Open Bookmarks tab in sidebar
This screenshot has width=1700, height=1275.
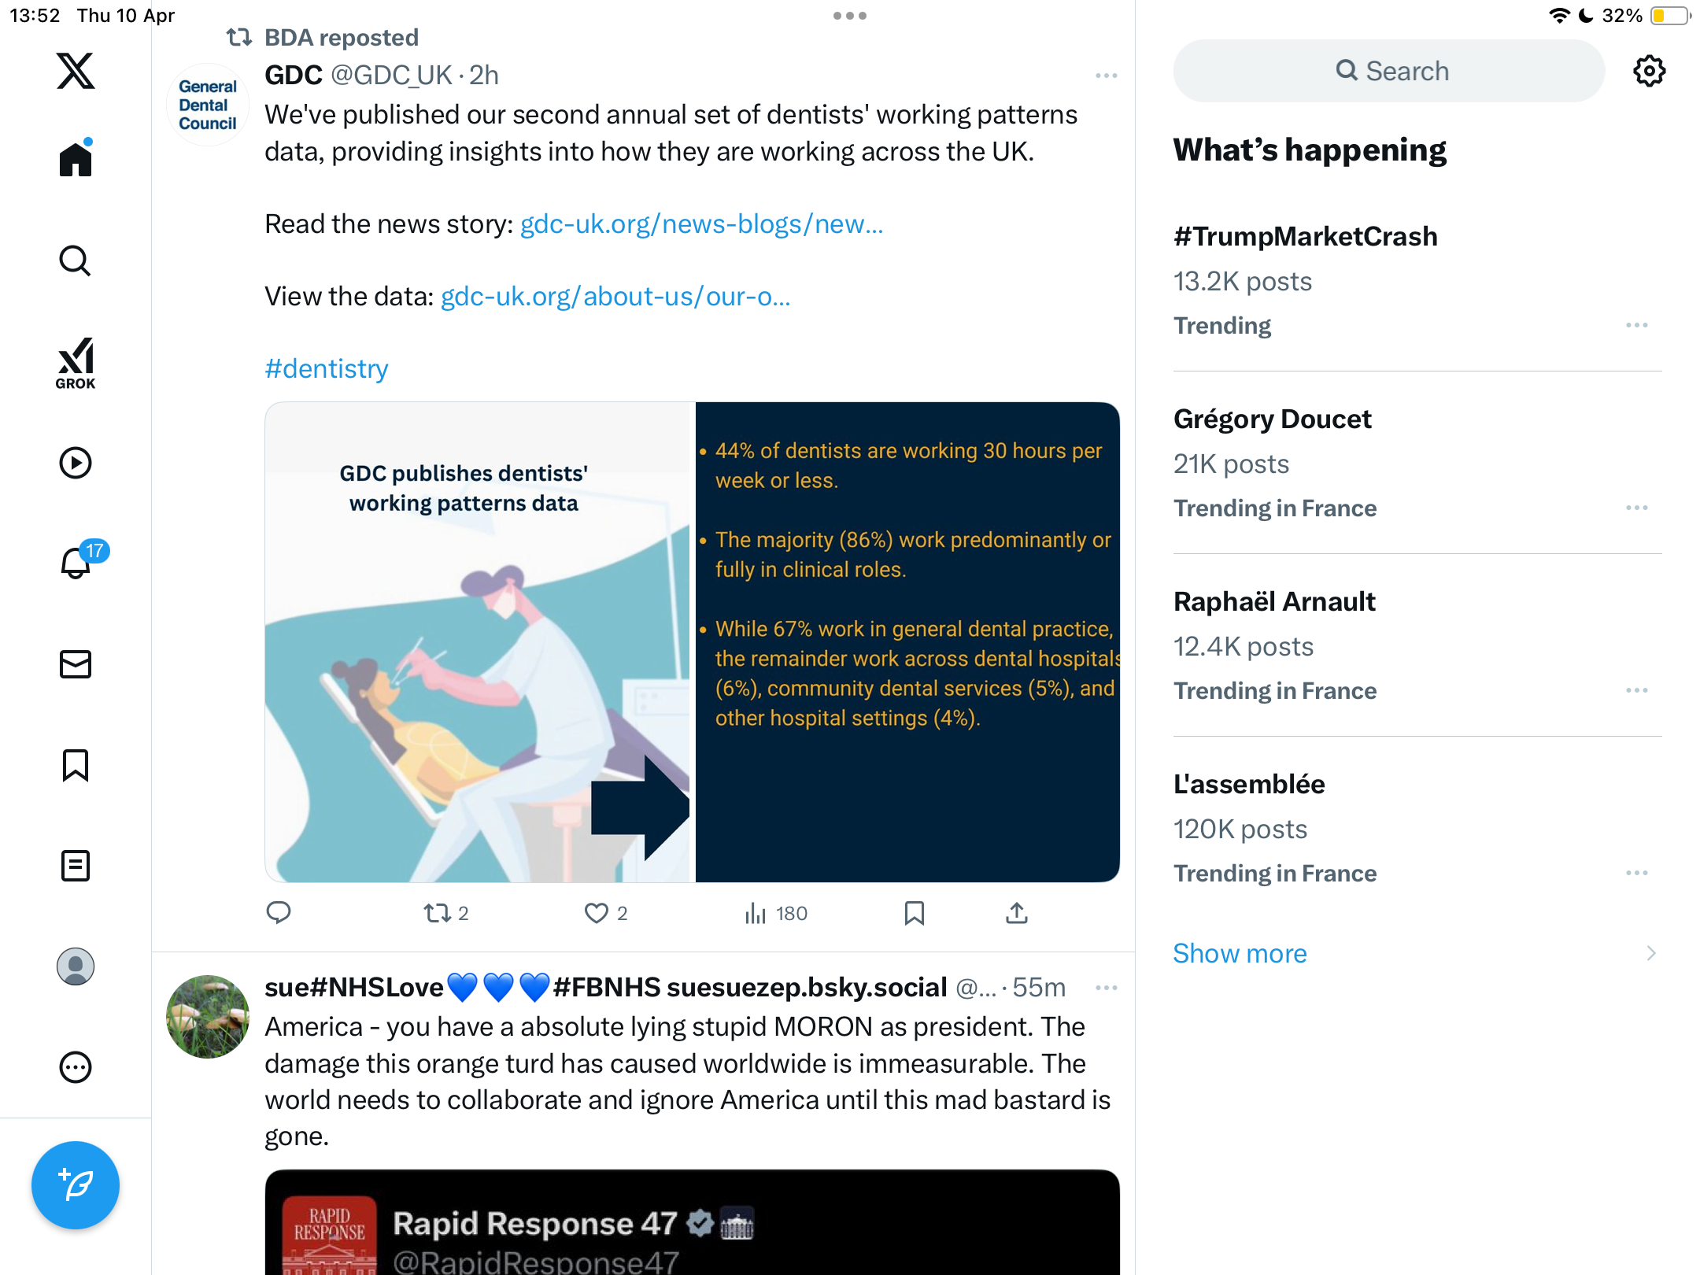(x=76, y=765)
